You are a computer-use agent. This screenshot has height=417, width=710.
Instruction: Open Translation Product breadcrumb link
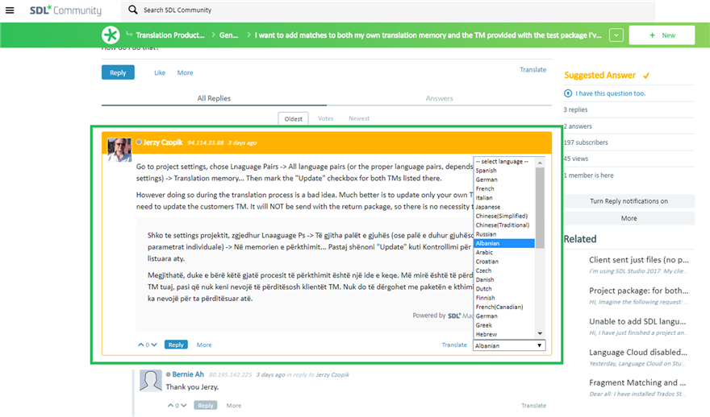(x=170, y=35)
